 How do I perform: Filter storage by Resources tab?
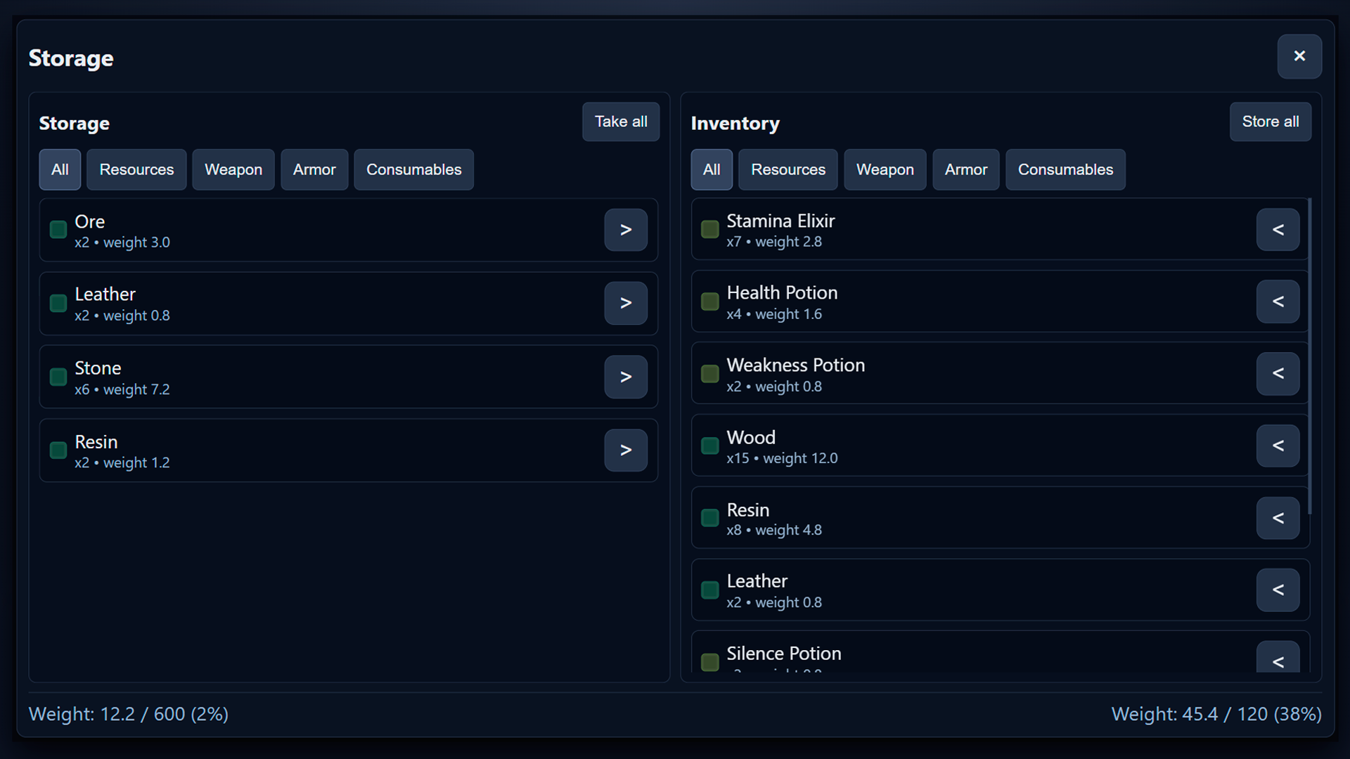[136, 169]
